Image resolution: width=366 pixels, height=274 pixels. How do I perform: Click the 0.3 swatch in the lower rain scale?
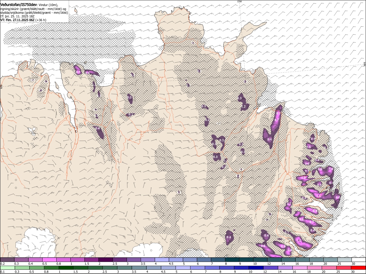point(22,268)
